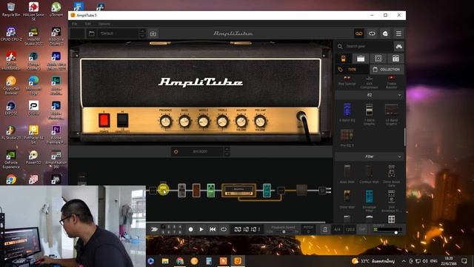
Task: Select the COLLECTION filter button
Action: pos(387,70)
